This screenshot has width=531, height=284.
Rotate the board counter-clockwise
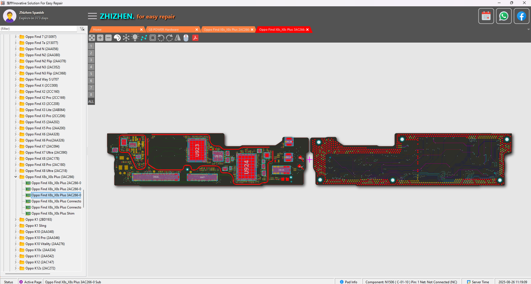coord(161,38)
